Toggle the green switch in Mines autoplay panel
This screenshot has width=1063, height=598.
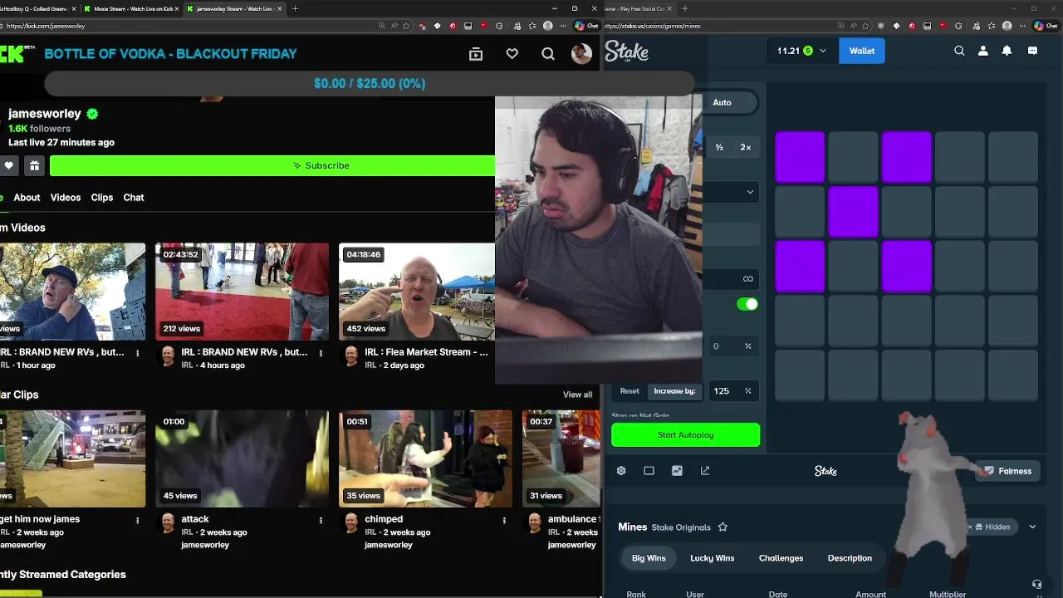[747, 304]
